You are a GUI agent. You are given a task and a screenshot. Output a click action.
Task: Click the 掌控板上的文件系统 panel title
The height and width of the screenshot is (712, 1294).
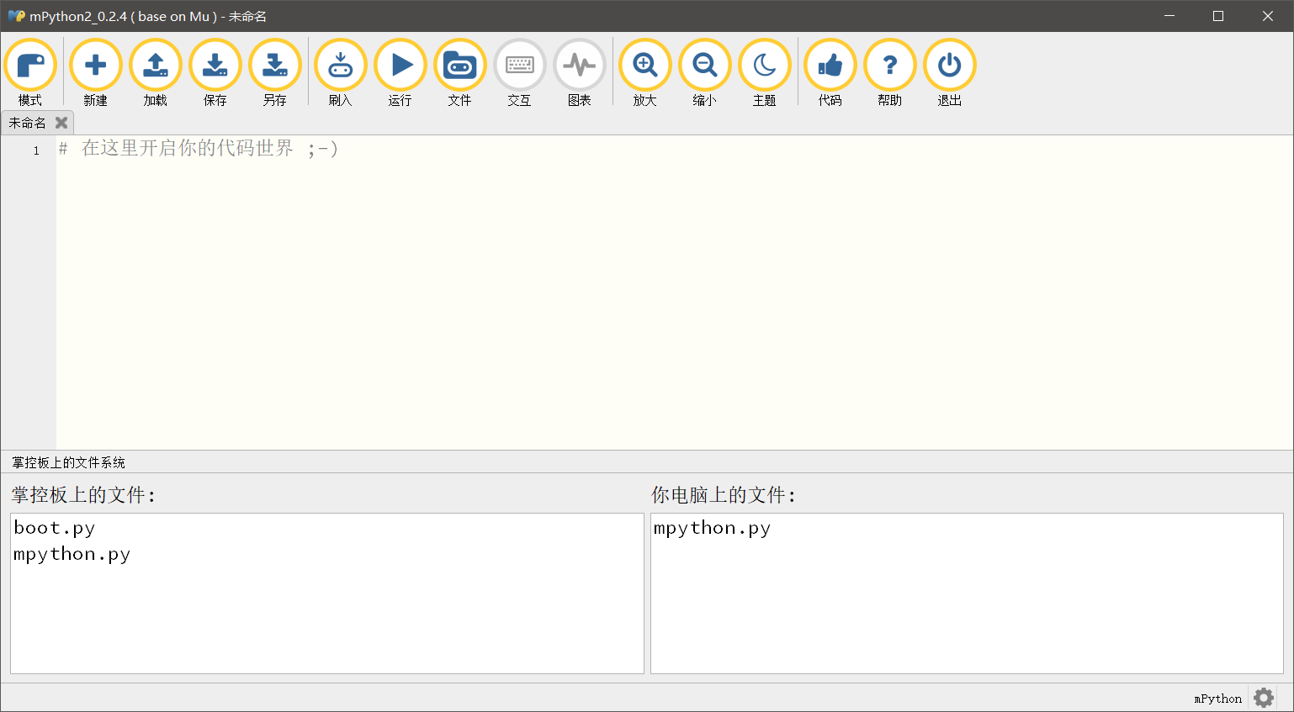click(68, 462)
